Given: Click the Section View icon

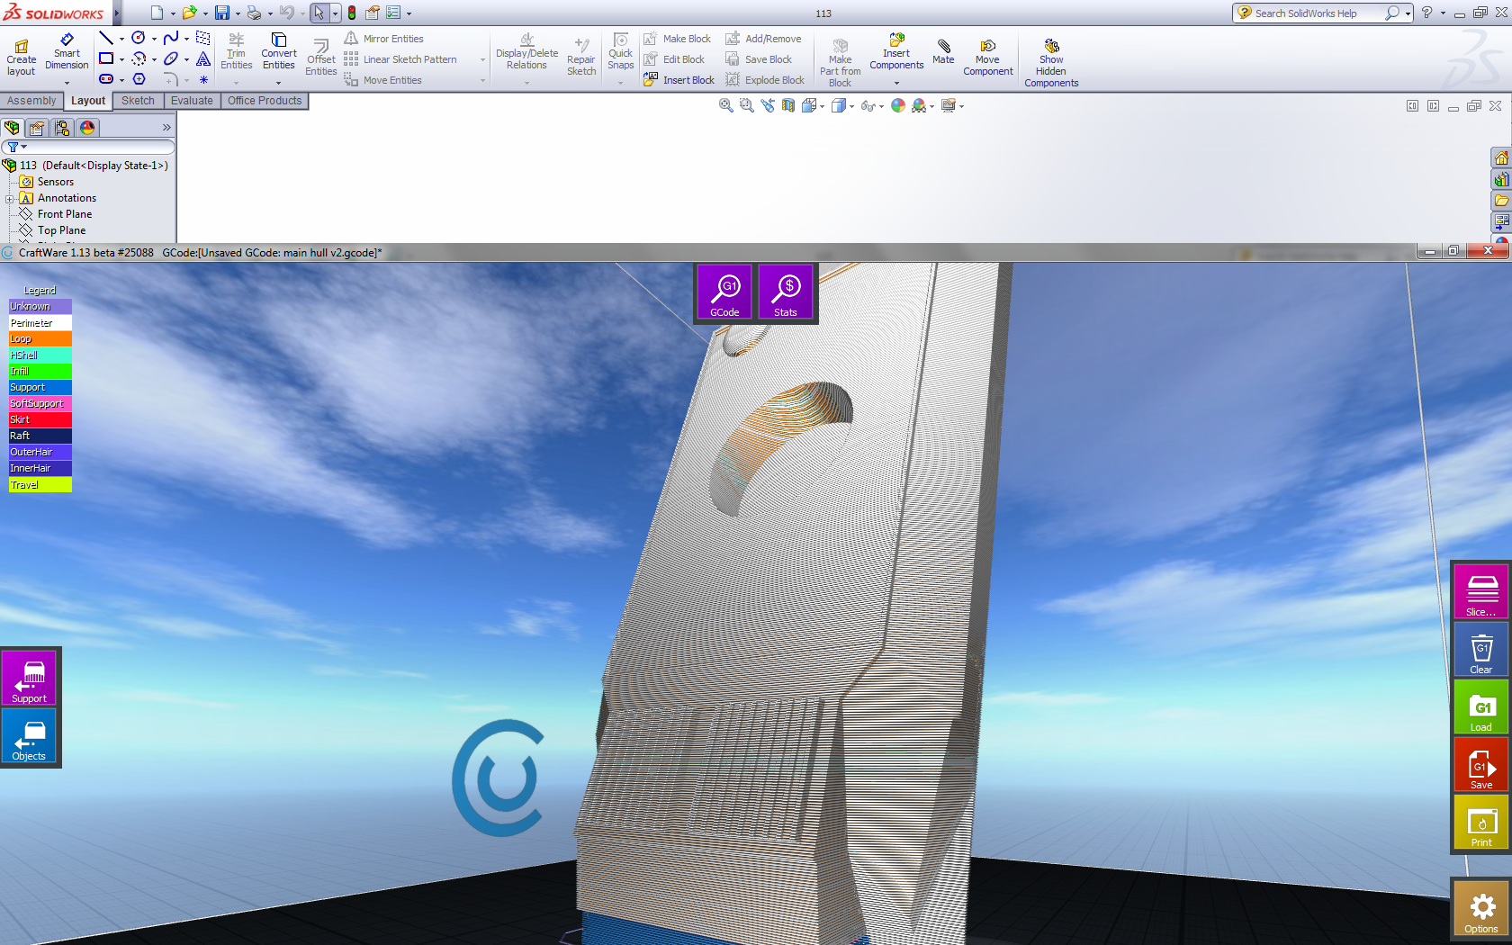Looking at the screenshot, I should pyautogui.click(x=788, y=106).
